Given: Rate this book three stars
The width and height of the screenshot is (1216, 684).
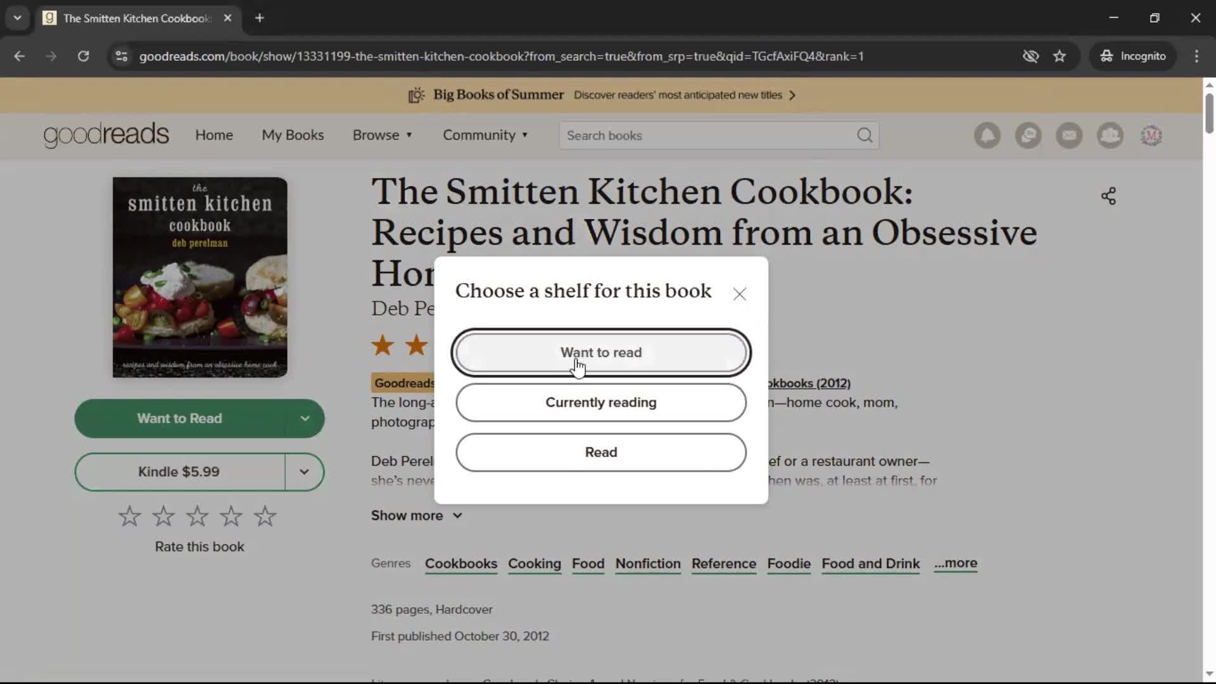Looking at the screenshot, I should click(197, 516).
